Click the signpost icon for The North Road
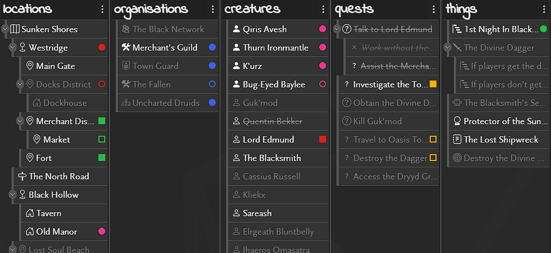 [x=22, y=177]
